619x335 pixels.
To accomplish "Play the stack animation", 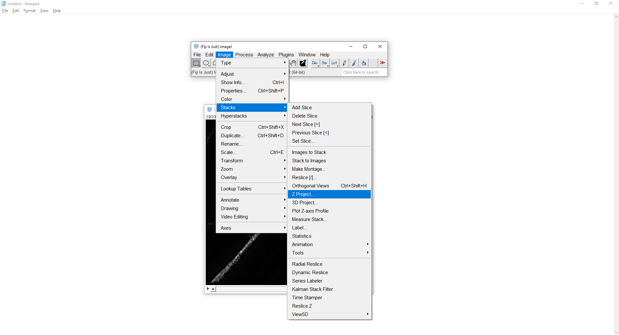I will [x=208, y=289].
